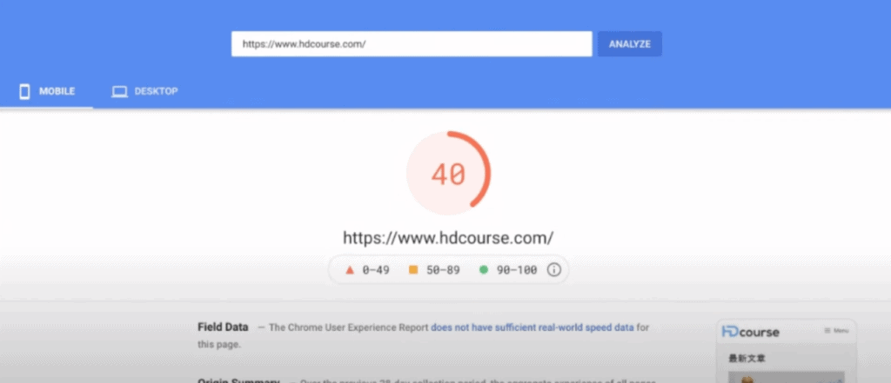Click the red triangle 0-49 legend icon

[x=350, y=270]
